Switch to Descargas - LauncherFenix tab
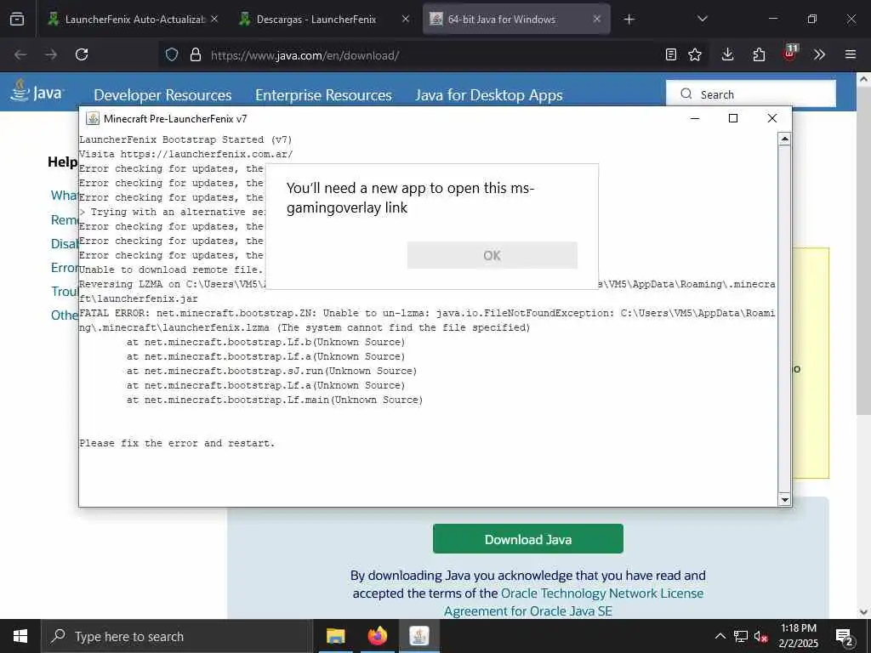This screenshot has width=871, height=653. click(325, 19)
